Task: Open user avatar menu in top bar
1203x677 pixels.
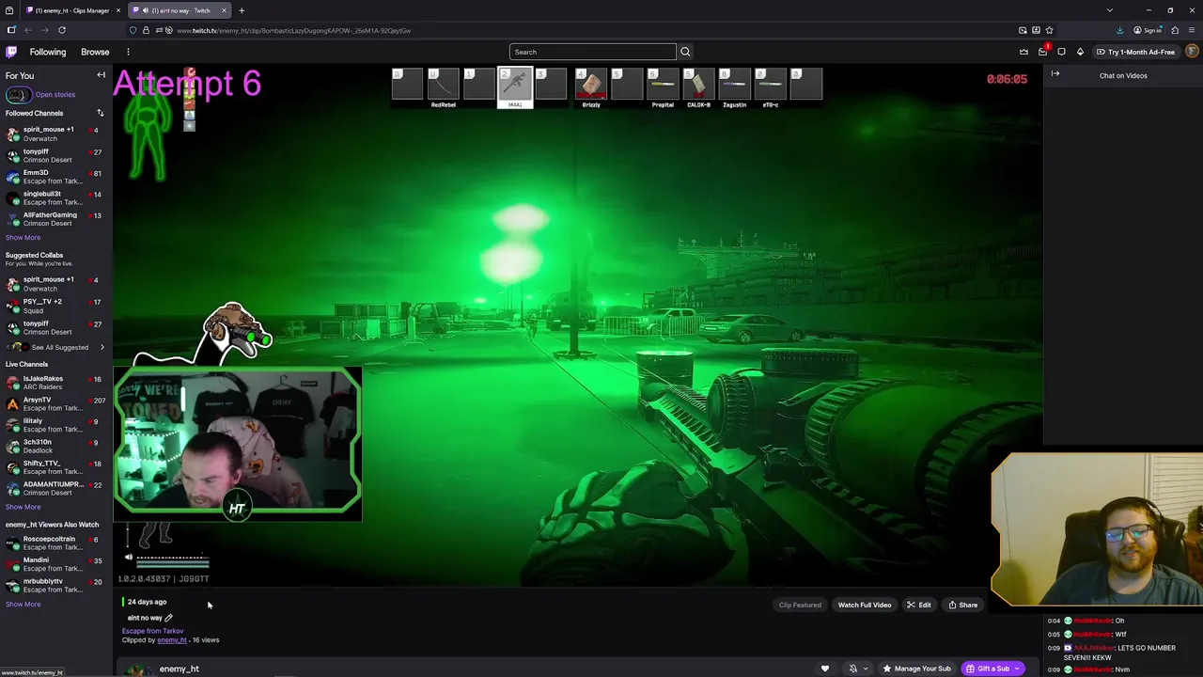Action: point(1192,52)
